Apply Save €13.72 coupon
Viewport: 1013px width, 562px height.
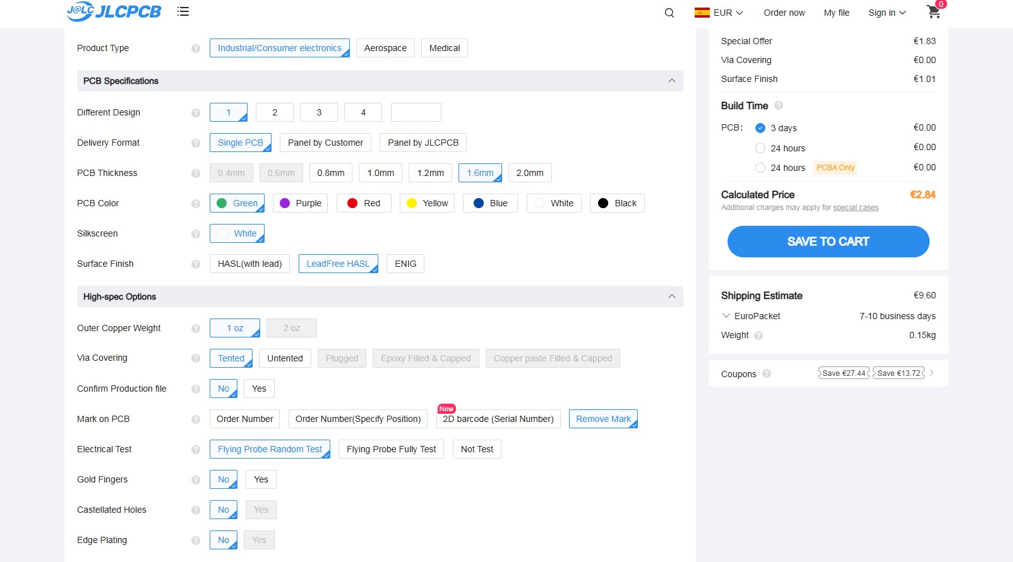[x=899, y=373]
